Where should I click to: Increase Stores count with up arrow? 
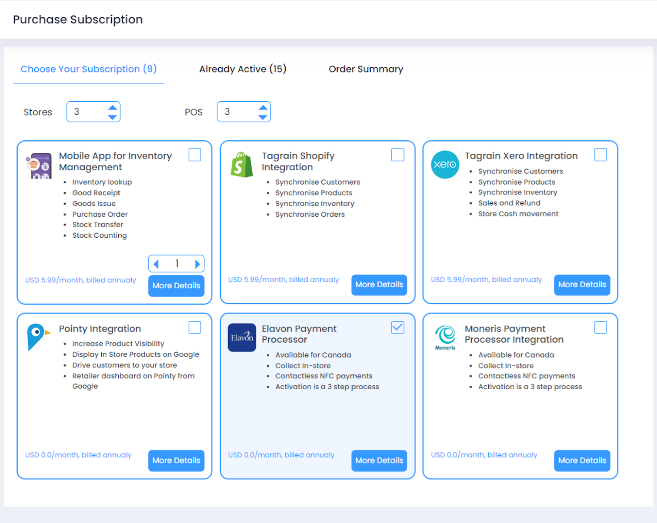pyautogui.click(x=112, y=107)
